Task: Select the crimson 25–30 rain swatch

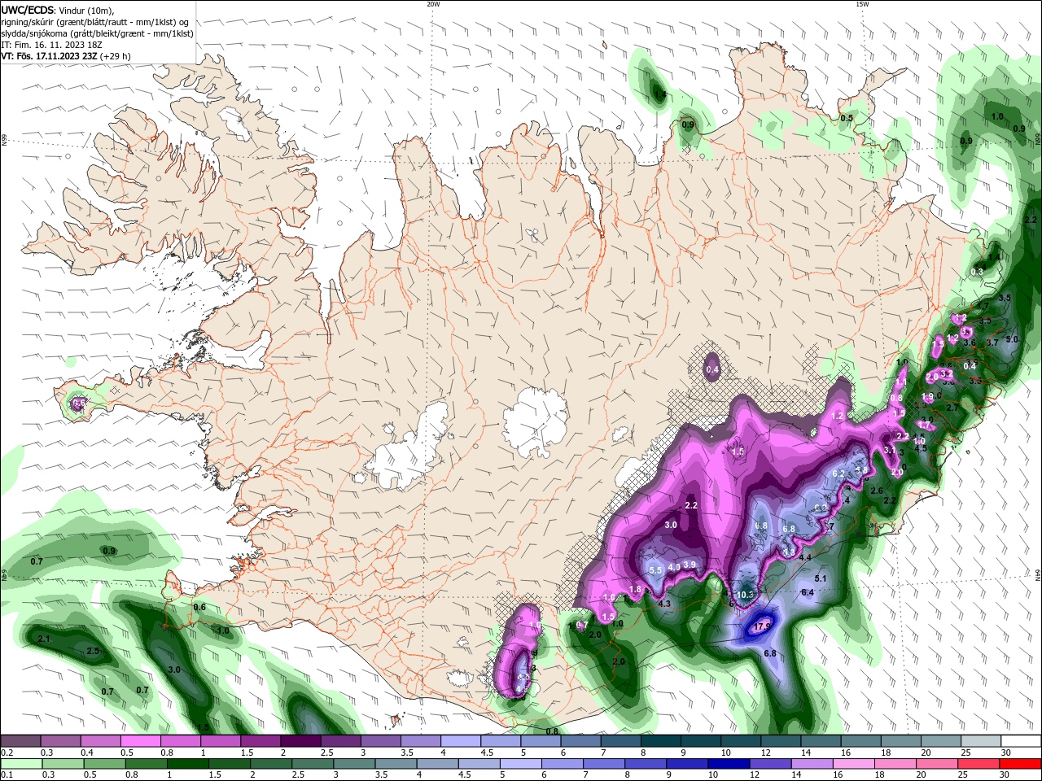Action: [x=979, y=764]
